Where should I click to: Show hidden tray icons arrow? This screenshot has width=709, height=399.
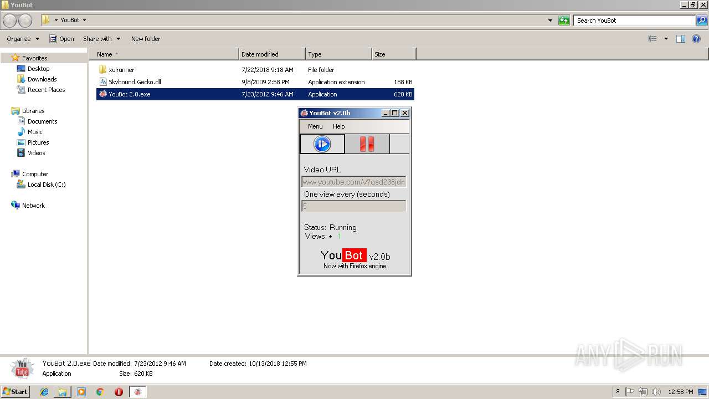[618, 391]
